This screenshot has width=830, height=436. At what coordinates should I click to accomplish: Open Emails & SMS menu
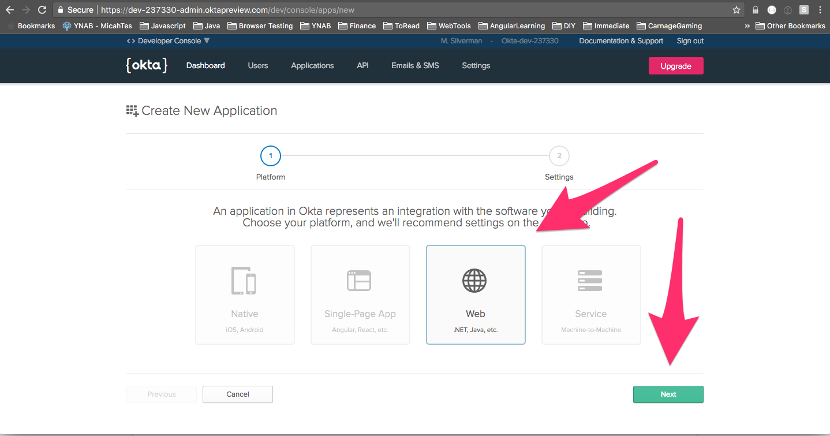pos(415,65)
